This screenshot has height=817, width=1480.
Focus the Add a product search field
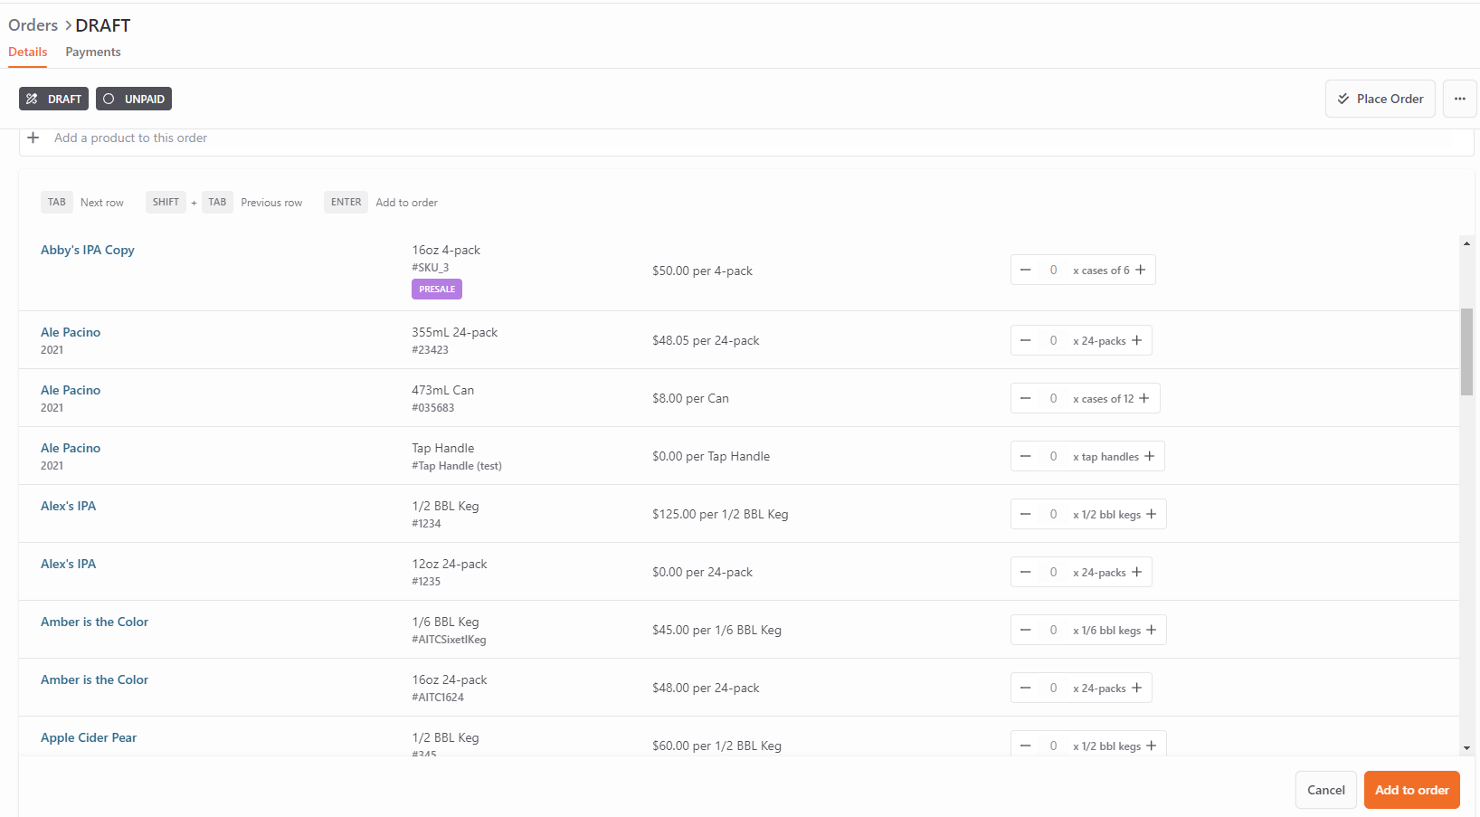click(746, 138)
